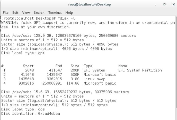The height and width of the screenshot is (120, 177).
Task: Click the '200M' size value
Action: click(x=75, y=70)
